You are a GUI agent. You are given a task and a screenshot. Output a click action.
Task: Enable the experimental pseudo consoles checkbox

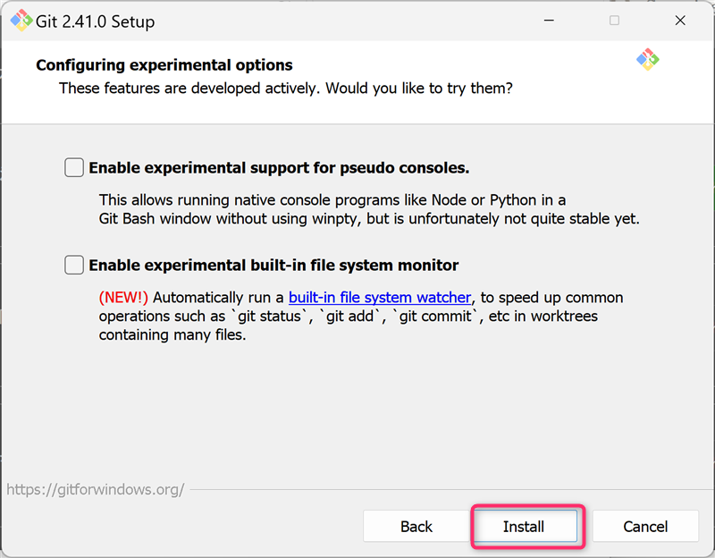pyautogui.click(x=74, y=167)
